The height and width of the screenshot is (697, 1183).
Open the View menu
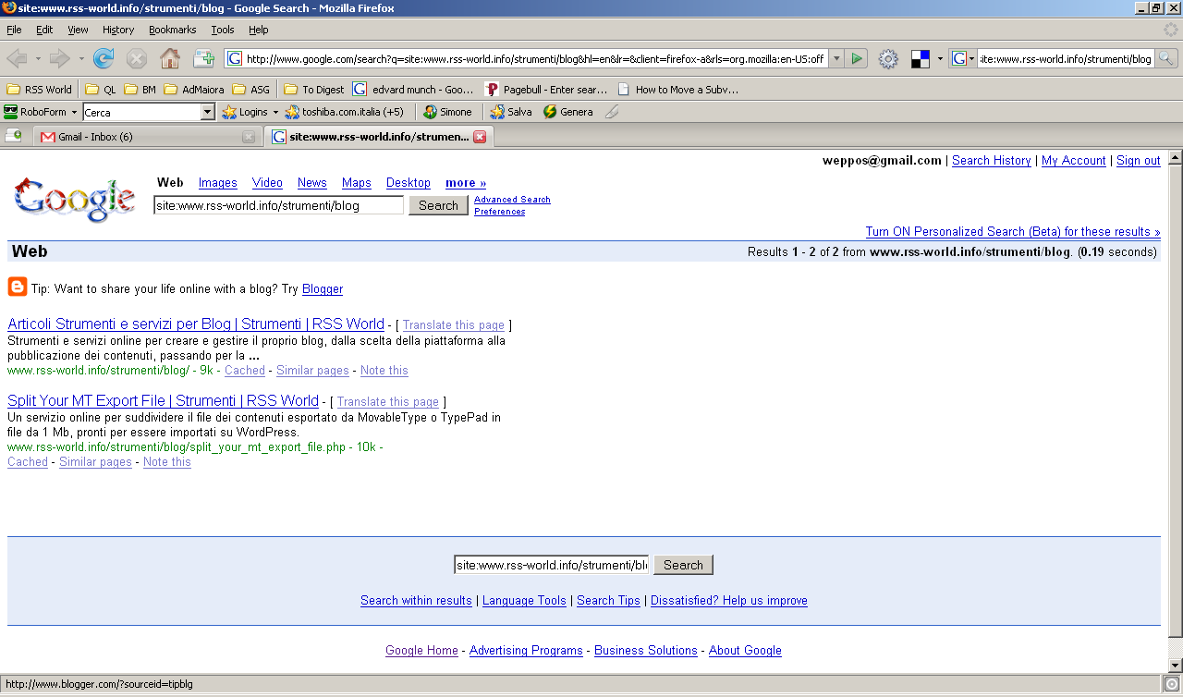click(x=78, y=30)
